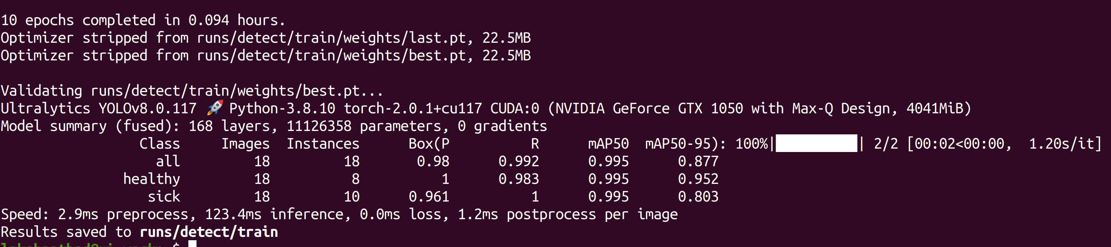Screen dimensions: 1111x247
Task: Select the healthy class row label
Action: 151,179
